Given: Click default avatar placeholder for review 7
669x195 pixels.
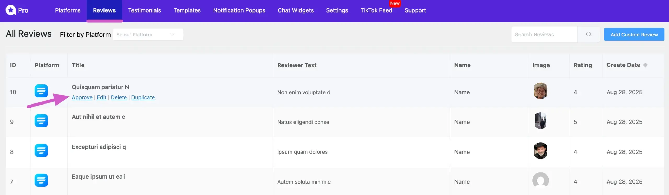Looking at the screenshot, I should (x=540, y=180).
